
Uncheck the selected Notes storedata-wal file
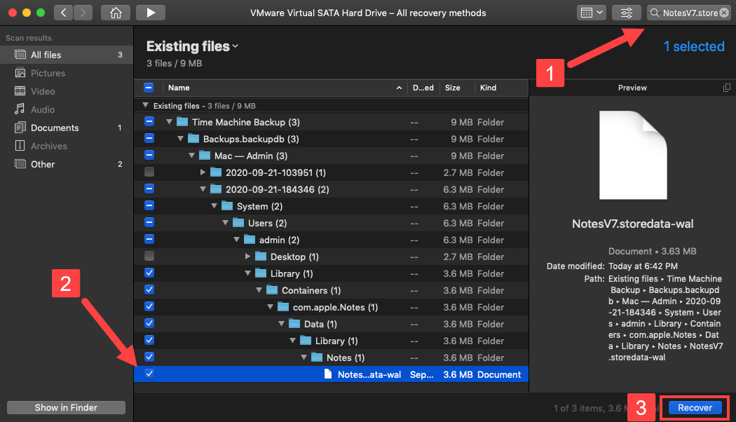149,374
